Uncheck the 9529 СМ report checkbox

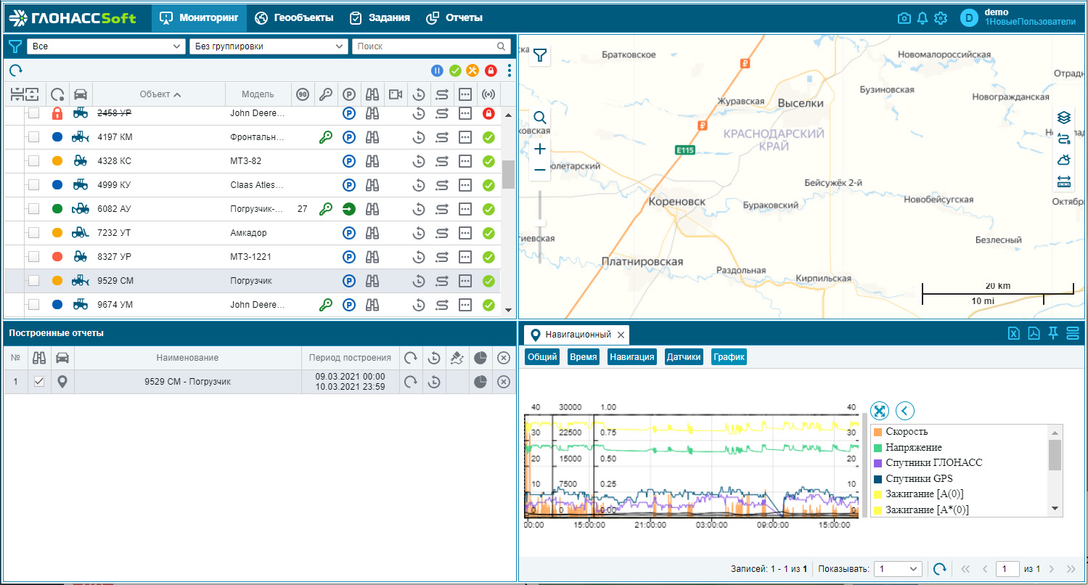pos(39,382)
